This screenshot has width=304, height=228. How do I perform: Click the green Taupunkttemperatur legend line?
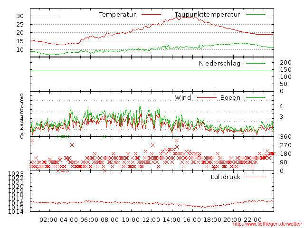coord(256,15)
